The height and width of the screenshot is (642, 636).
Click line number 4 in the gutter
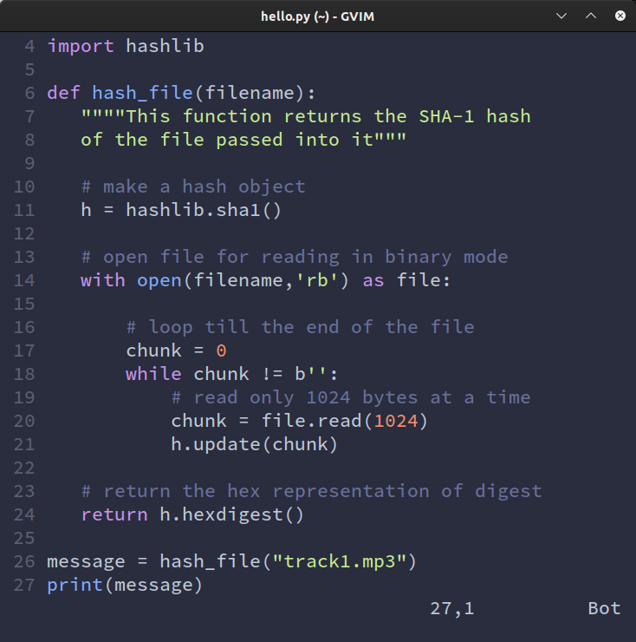29,46
